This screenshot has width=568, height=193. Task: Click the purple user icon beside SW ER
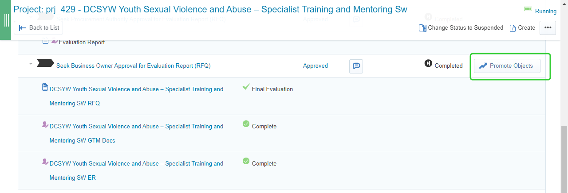[x=45, y=162]
